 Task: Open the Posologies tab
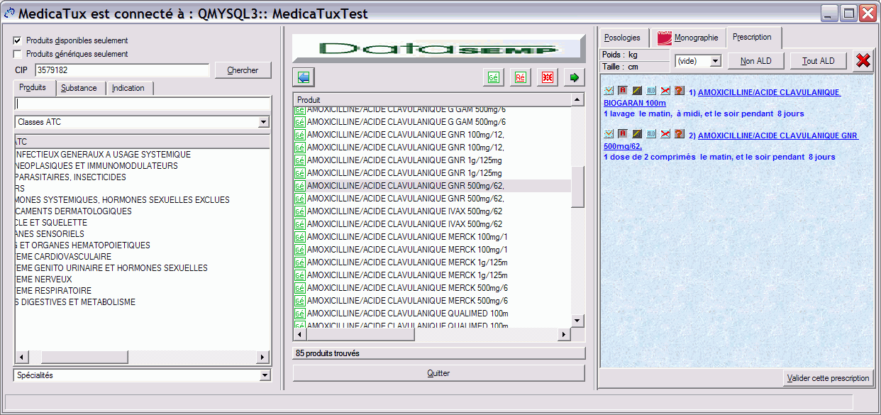[x=622, y=38]
